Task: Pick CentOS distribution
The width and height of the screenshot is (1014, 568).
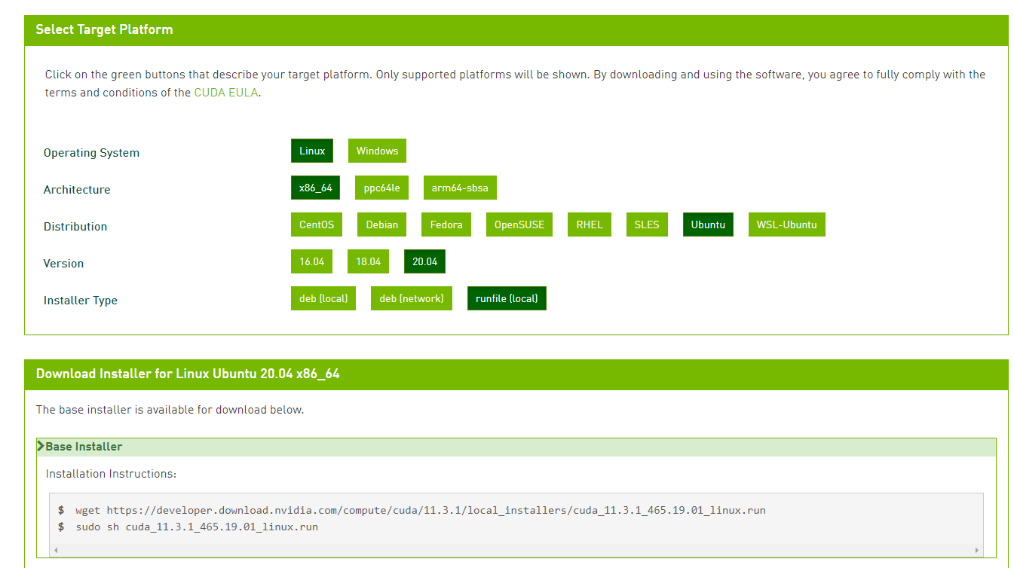Action: 317,224
